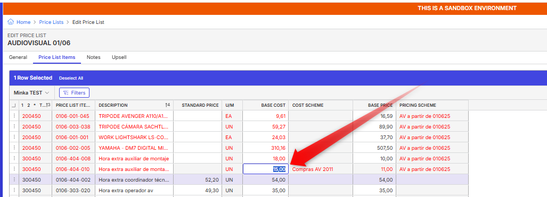
Task: Select the TRIPODE AVENGER A110 description cell
Action: coord(134,116)
